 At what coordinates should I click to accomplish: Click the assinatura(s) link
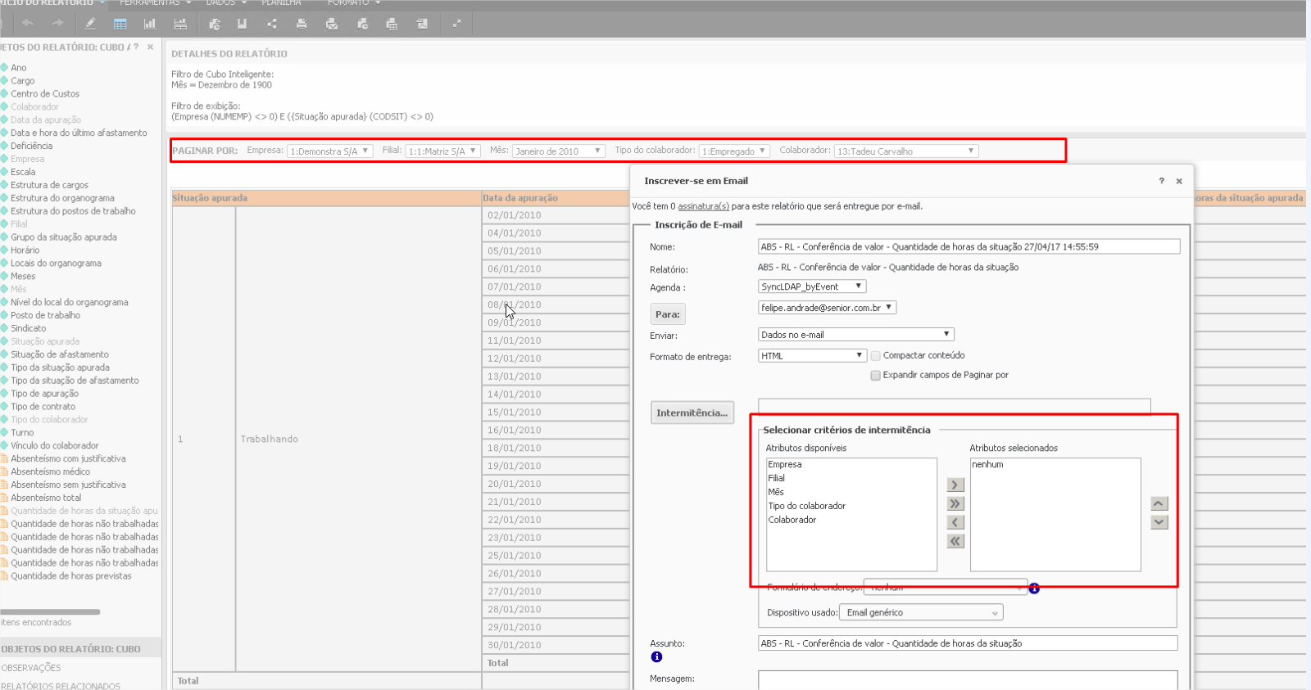point(703,206)
